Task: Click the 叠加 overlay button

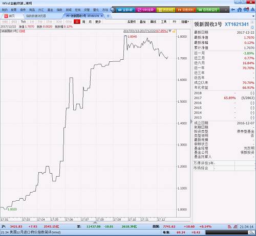Action: pos(143,22)
